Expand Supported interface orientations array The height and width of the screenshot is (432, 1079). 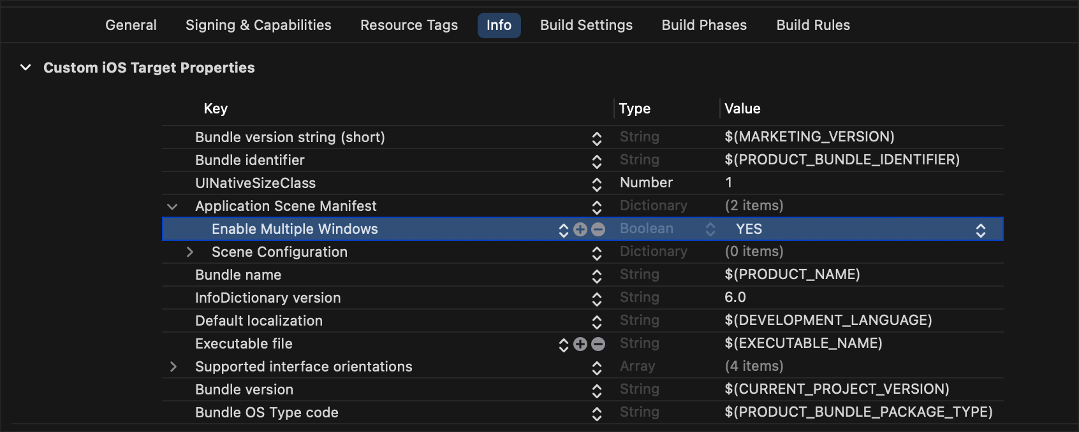[x=173, y=367]
